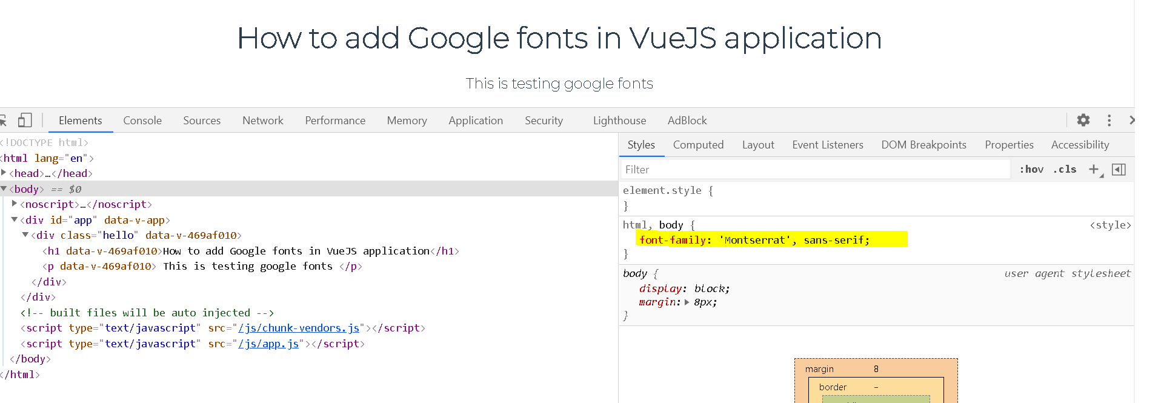Open the Properties sidebar tab
This screenshot has width=1161, height=403.
pos(1009,144)
